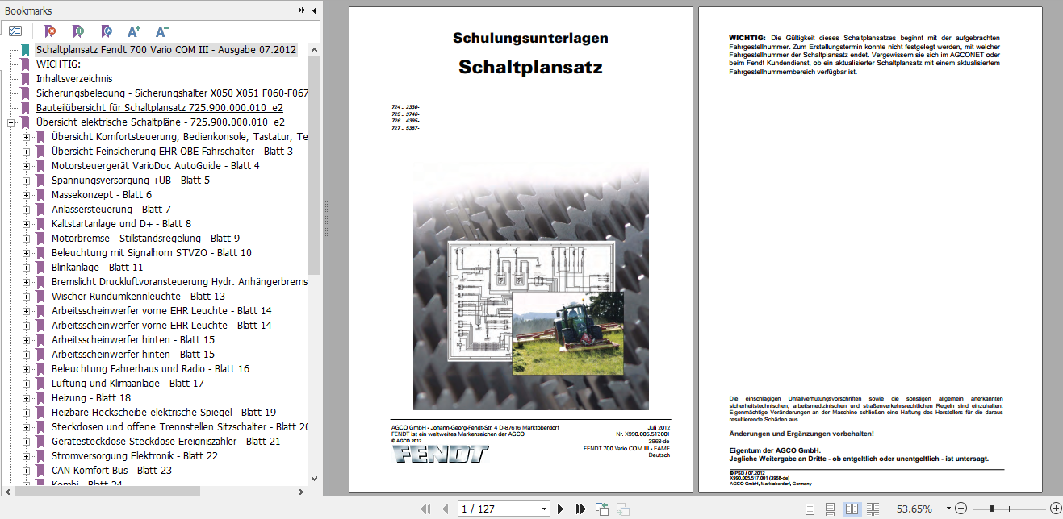The width and height of the screenshot is (1063, 519).
Task: Expand the CAN Komfort-Bus Blatt 23 node
Action: pyautogui.click(x=27, y=471)
